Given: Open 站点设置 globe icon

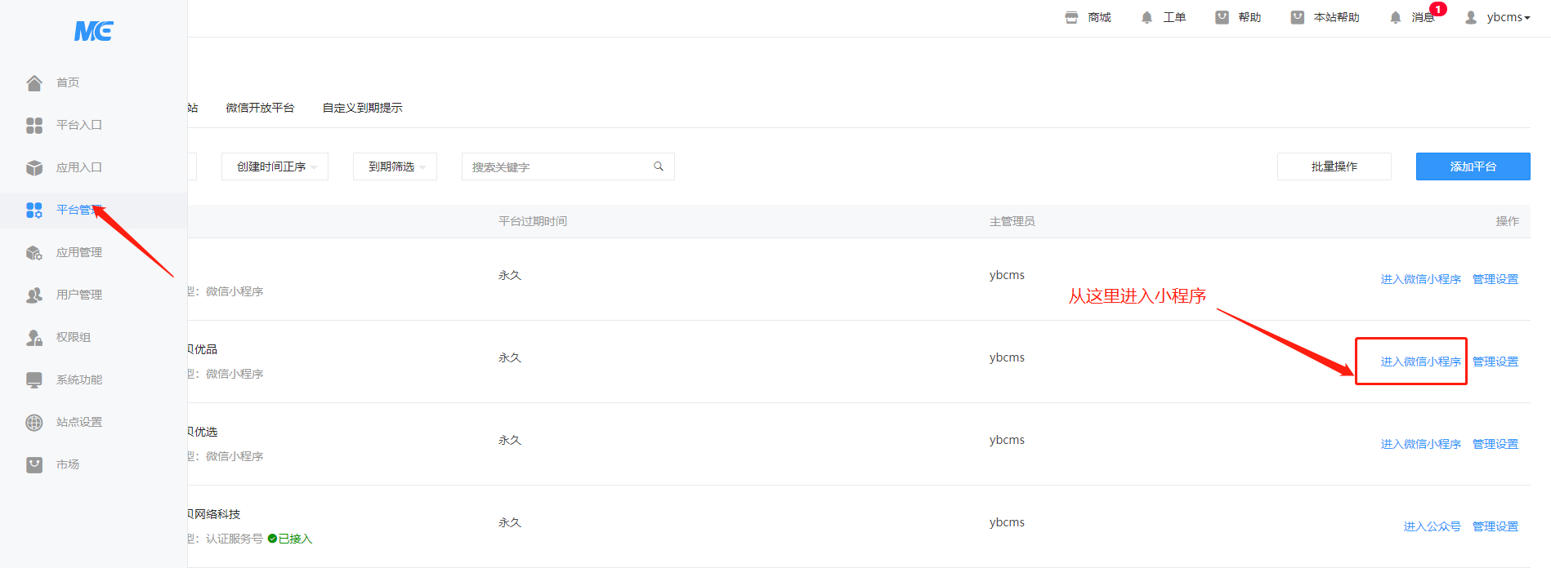Looking at the screenshot, I should click(x=34, y=422).
